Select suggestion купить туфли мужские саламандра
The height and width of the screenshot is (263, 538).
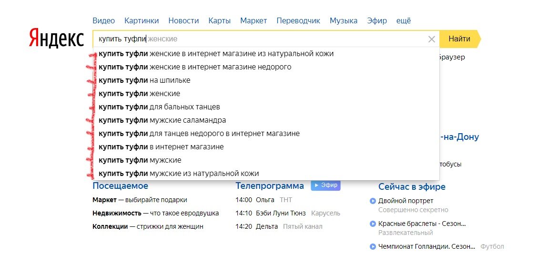266,120
